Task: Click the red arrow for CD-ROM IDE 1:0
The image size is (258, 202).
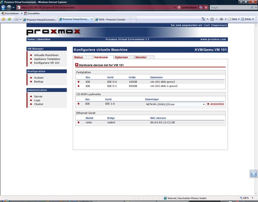Action: click(78, 104)
